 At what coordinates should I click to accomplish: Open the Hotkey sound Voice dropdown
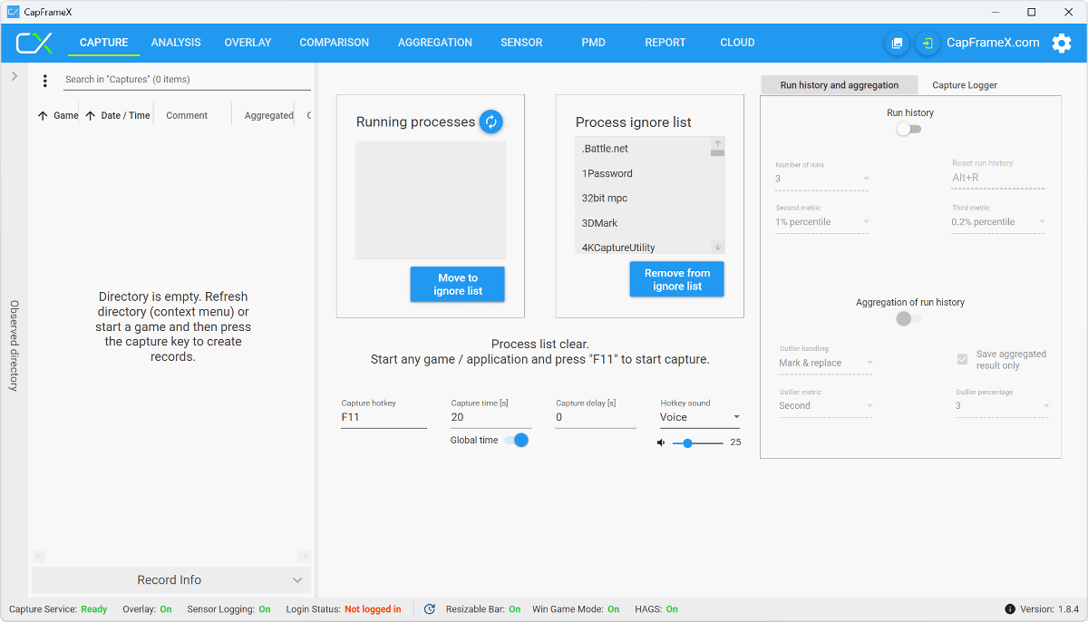700,417
